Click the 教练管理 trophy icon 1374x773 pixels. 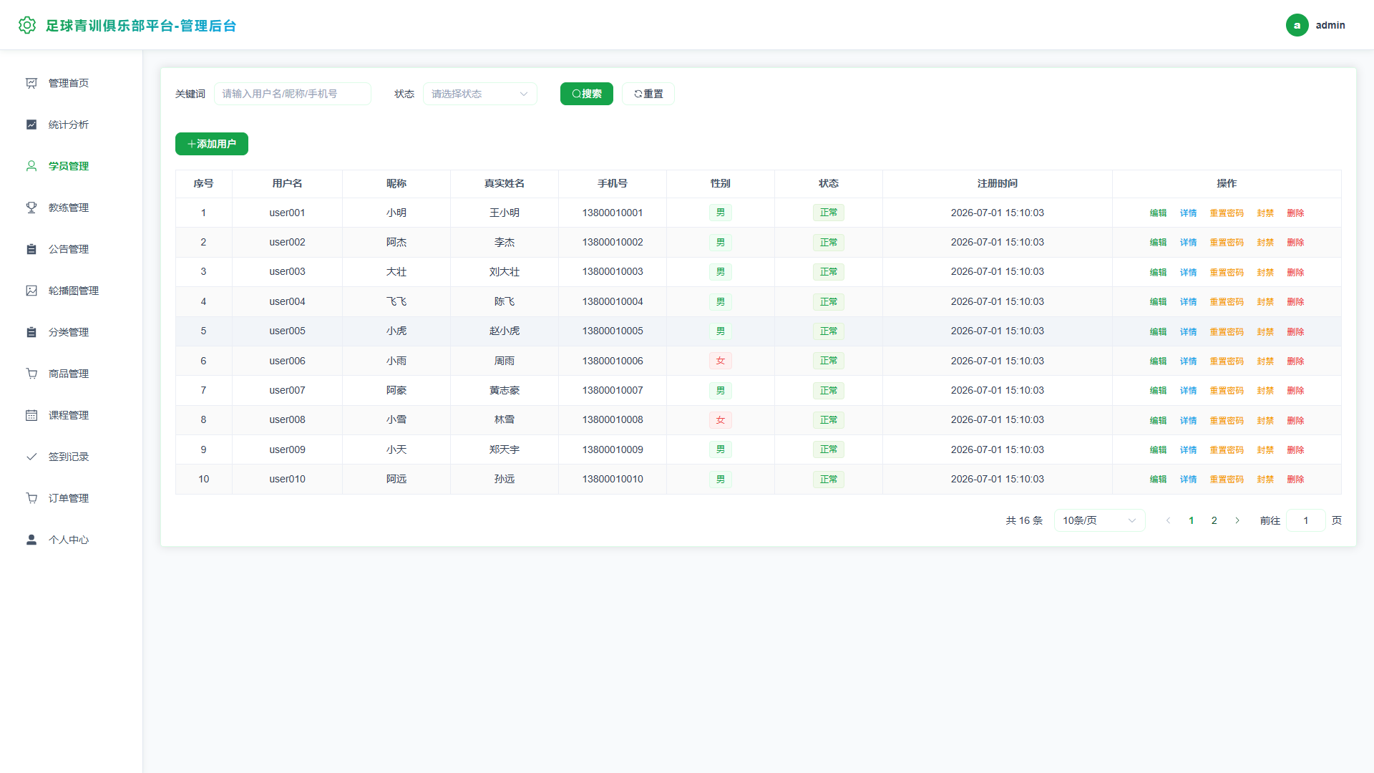pos(31,208)
